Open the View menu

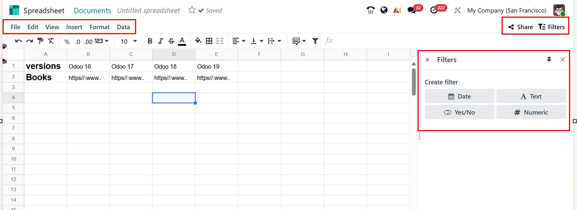coord(52,27)
